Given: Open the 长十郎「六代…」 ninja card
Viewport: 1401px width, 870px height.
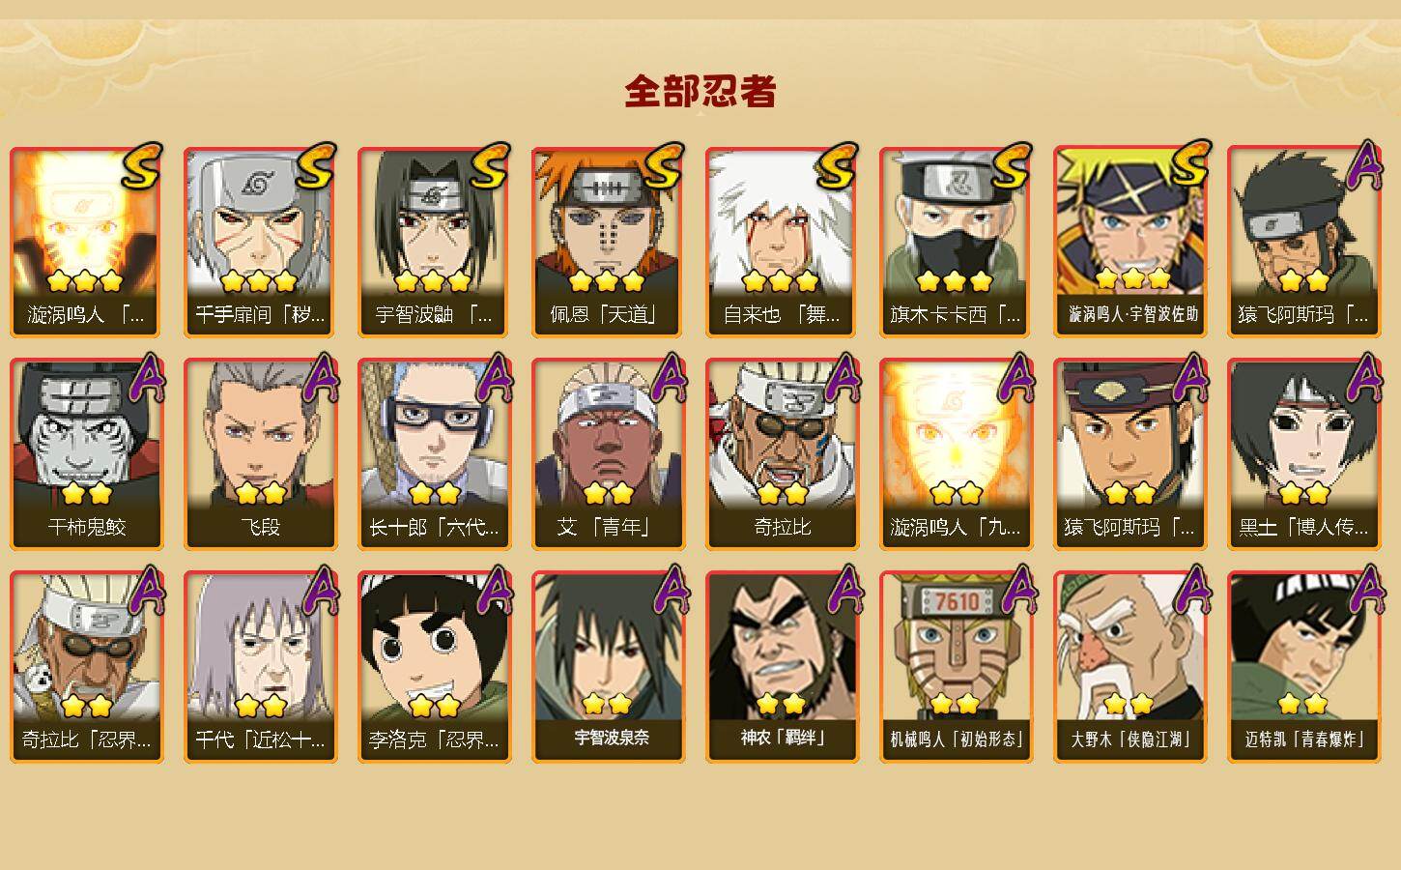Looking at the screenshot, I should pyautogui.click(x=434, y=454).
